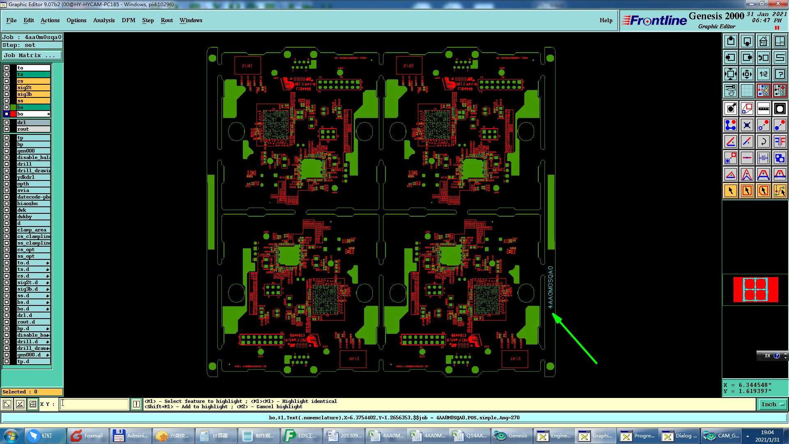Open the Job Matrix selector
Image resolution: width=789 pixels, height=444 pixels.
pyautogui.click(x=32, y=55)
